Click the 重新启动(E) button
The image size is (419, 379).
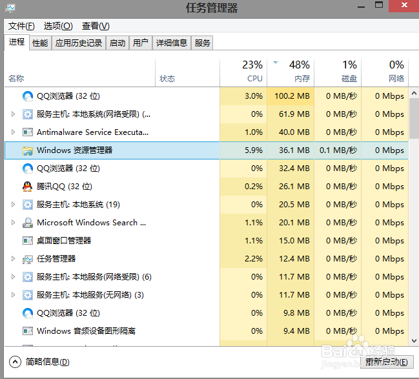click(x=387, y=362)
